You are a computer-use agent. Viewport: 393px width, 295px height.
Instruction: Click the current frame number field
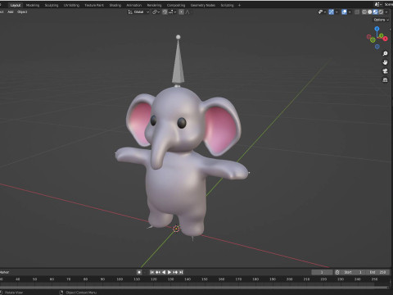322,272
